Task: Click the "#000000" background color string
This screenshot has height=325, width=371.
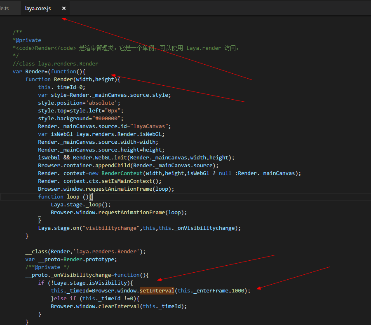Action: [x=106, y=118]
